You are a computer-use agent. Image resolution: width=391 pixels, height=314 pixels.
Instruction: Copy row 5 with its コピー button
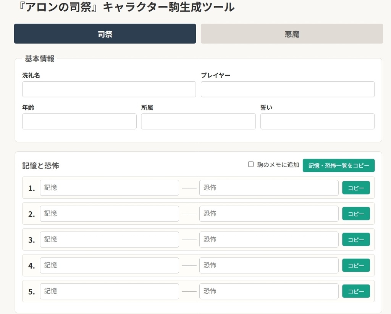356,291
